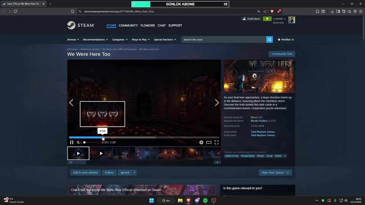Screen dimensions: 365x205
Task: Select the first trailer thumbnail
Action: 78,153
